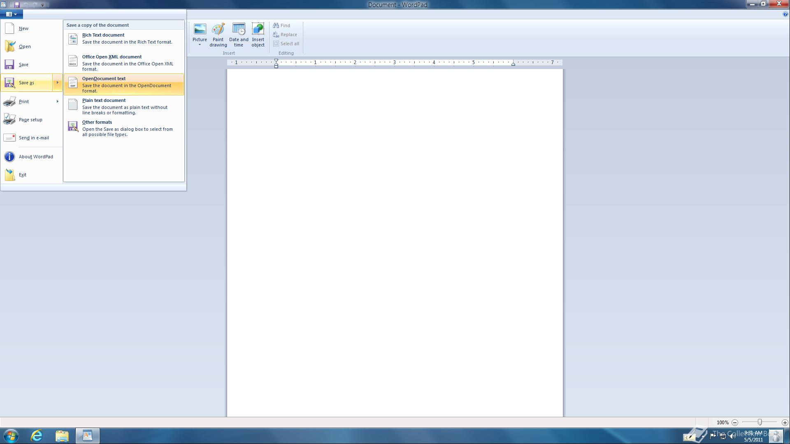
Task: Click the zoom out minus button
Action: point(735,423)
